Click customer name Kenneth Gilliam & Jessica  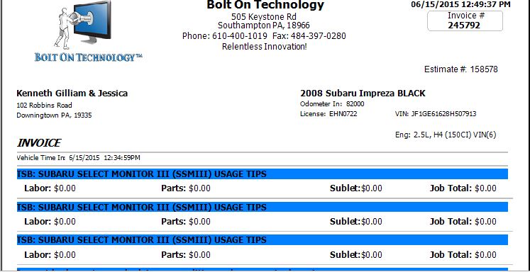(72, 93)
